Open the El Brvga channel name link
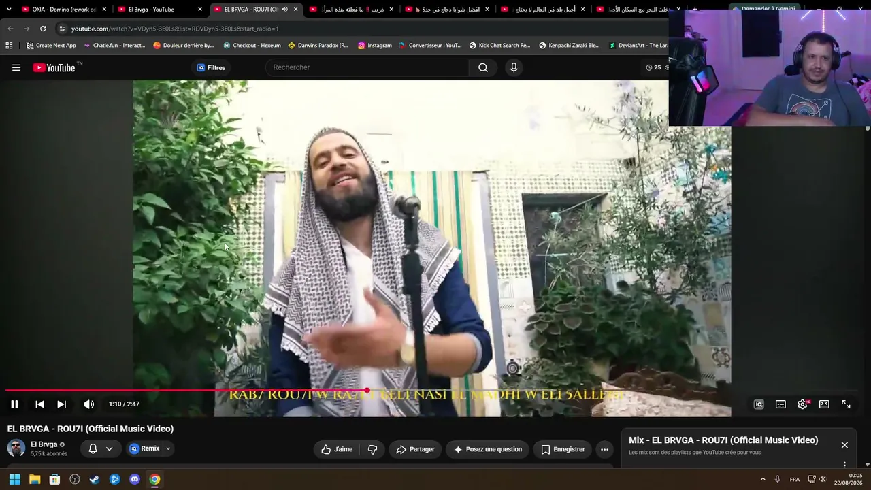The width and height of the screenshot is (871, 490). click(x=44, y=444)
